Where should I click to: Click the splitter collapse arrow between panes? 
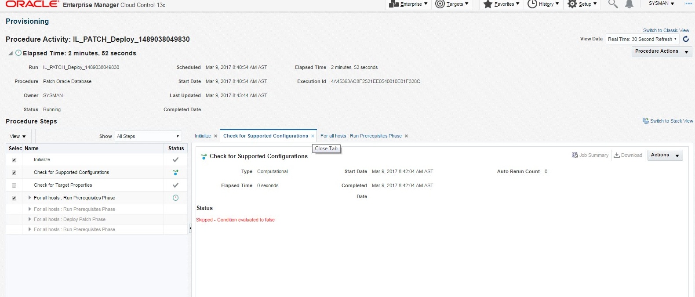[190, 228]
